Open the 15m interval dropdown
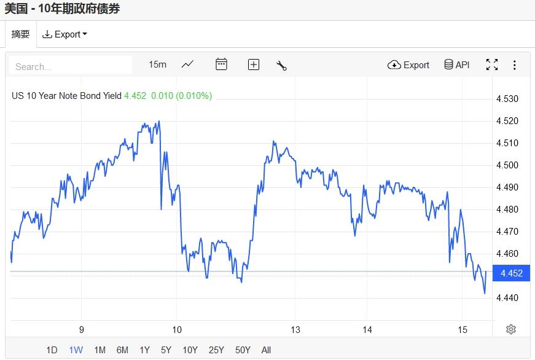This screenshot has height=360, width=535. (157, 65)
